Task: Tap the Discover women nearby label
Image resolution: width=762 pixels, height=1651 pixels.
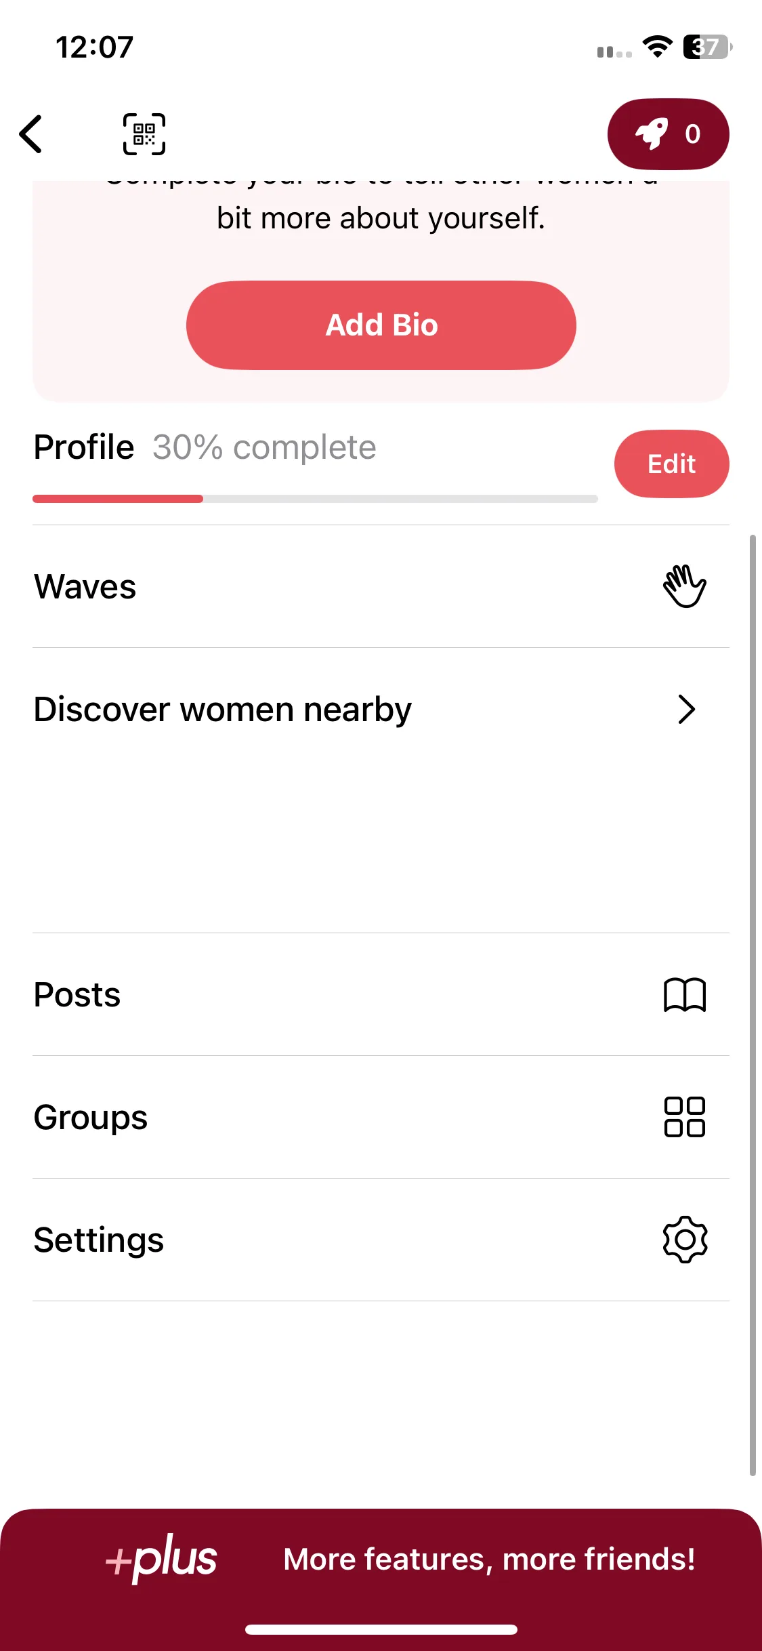Action: [x=223, y=710]
